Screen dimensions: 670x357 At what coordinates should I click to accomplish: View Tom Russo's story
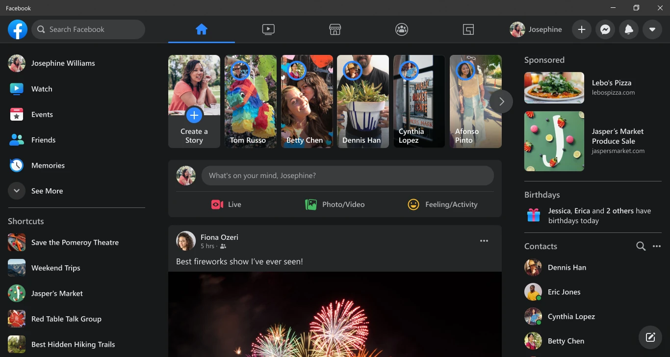pyautogui.click(x=251, y=102)
